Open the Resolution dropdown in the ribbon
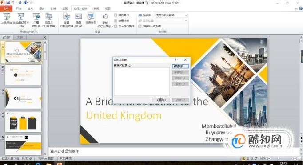 pyautogui.click(x=171, y=15)
